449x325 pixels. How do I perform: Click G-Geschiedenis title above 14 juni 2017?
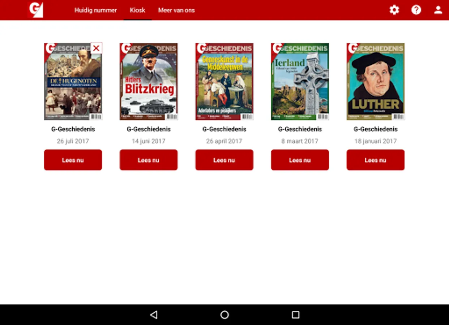click(149, 129)
